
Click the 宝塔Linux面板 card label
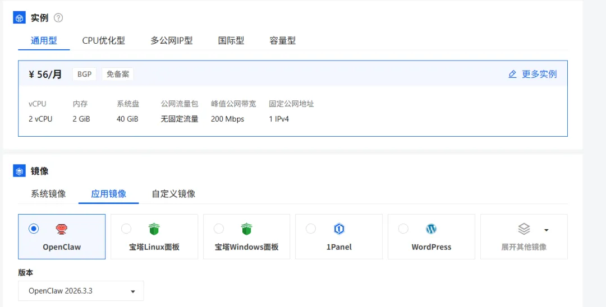tap(154, 247)
